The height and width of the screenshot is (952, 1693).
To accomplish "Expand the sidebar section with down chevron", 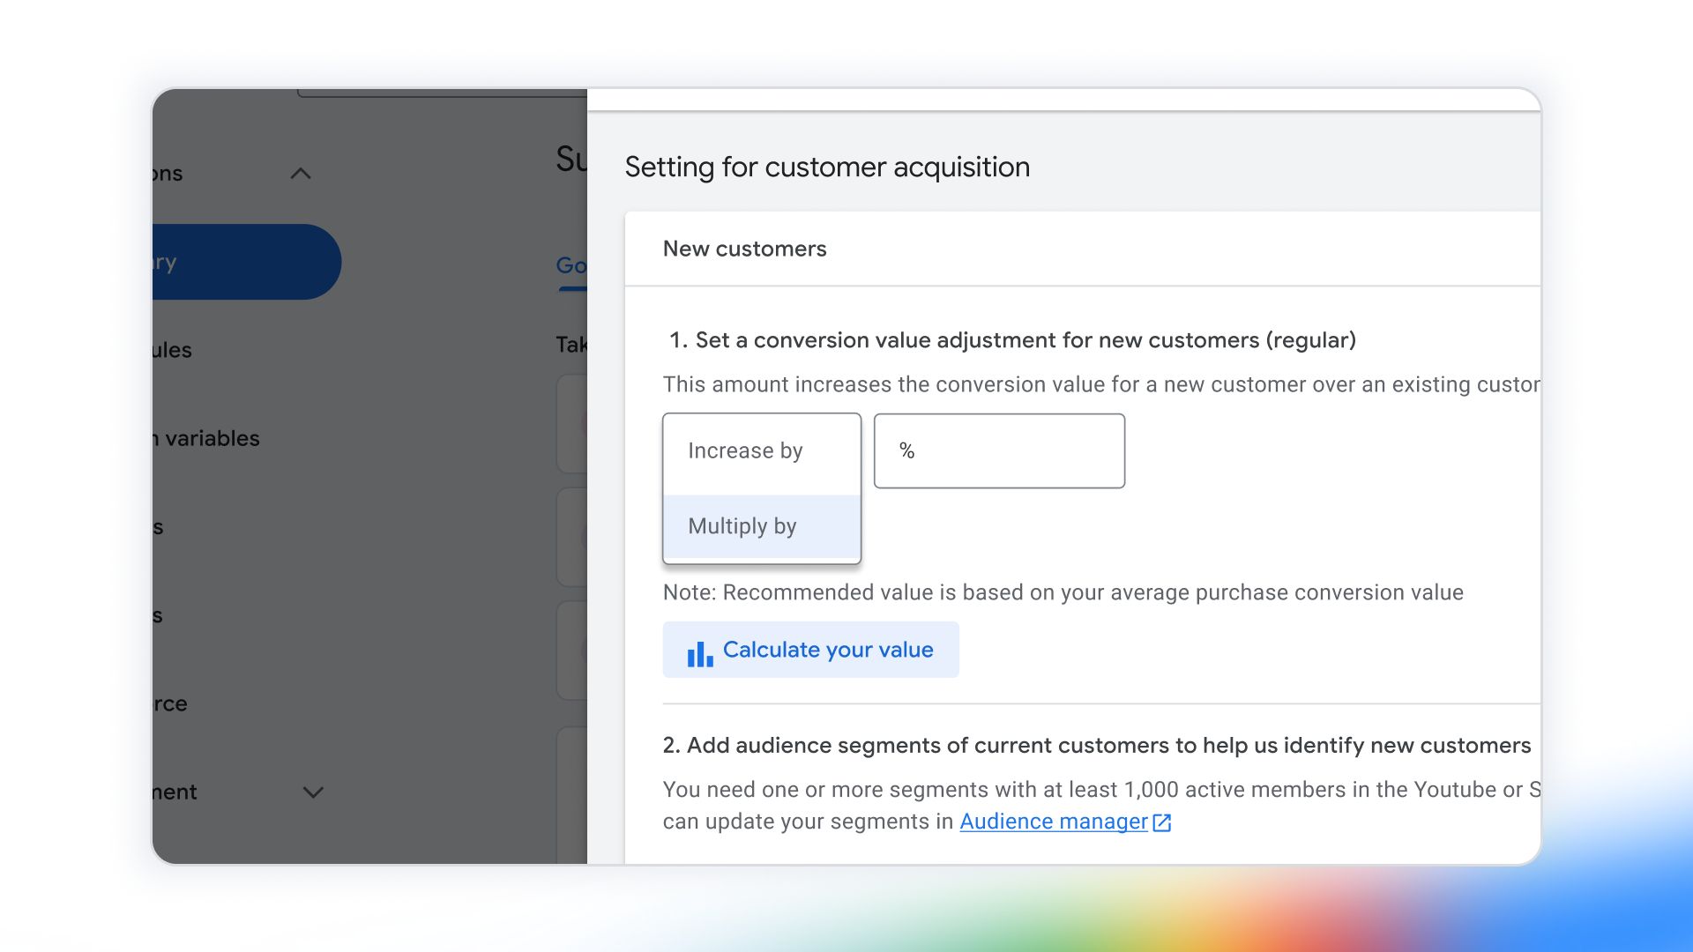I will [x=313, y=792].
